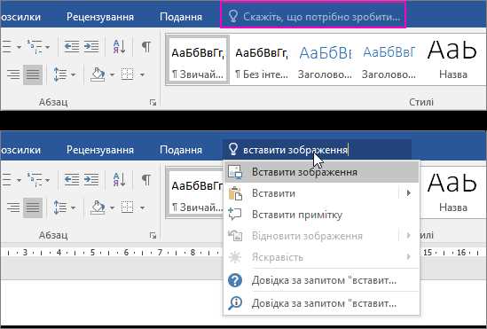
Task: Click the empty "Скажіть, що потрібно зробити..." search box
Action: pos(313,15)
